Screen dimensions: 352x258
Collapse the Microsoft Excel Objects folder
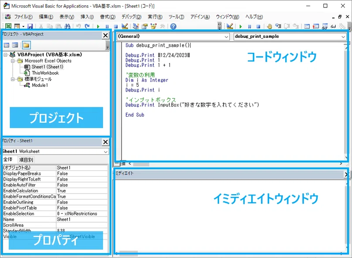[x=13, y=61]
